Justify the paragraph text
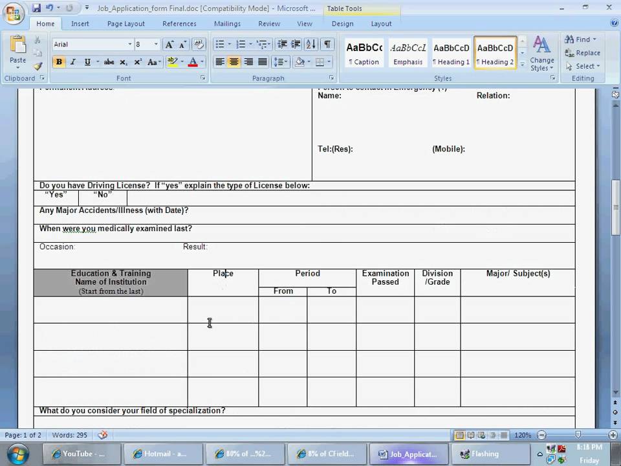 click(x=262, y=62)
